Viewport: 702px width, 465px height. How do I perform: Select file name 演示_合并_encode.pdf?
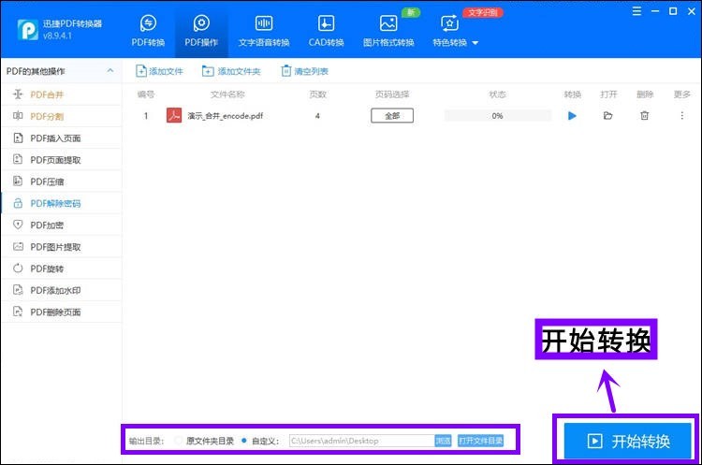tap(225, 116)
